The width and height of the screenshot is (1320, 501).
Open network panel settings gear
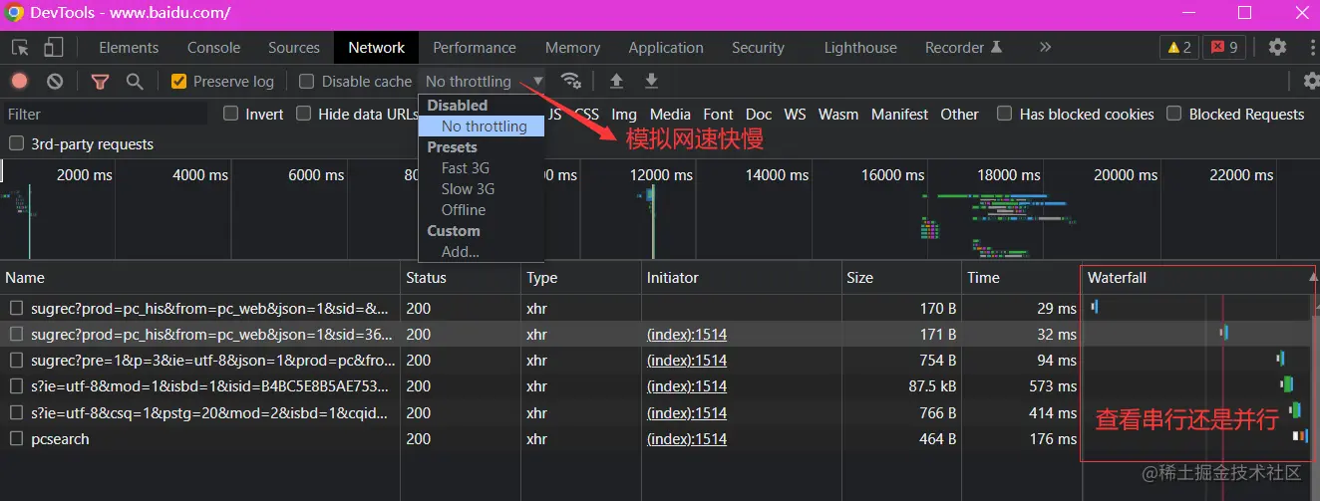(1311, 81)
